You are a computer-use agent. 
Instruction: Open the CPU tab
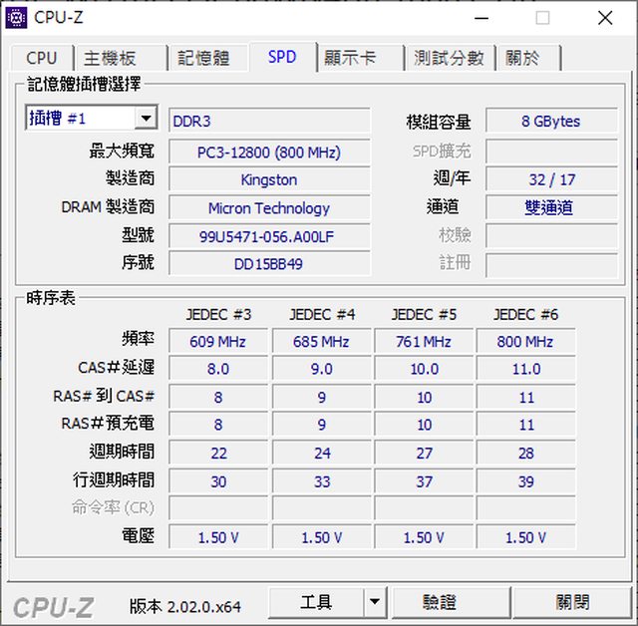click(42, 58)
